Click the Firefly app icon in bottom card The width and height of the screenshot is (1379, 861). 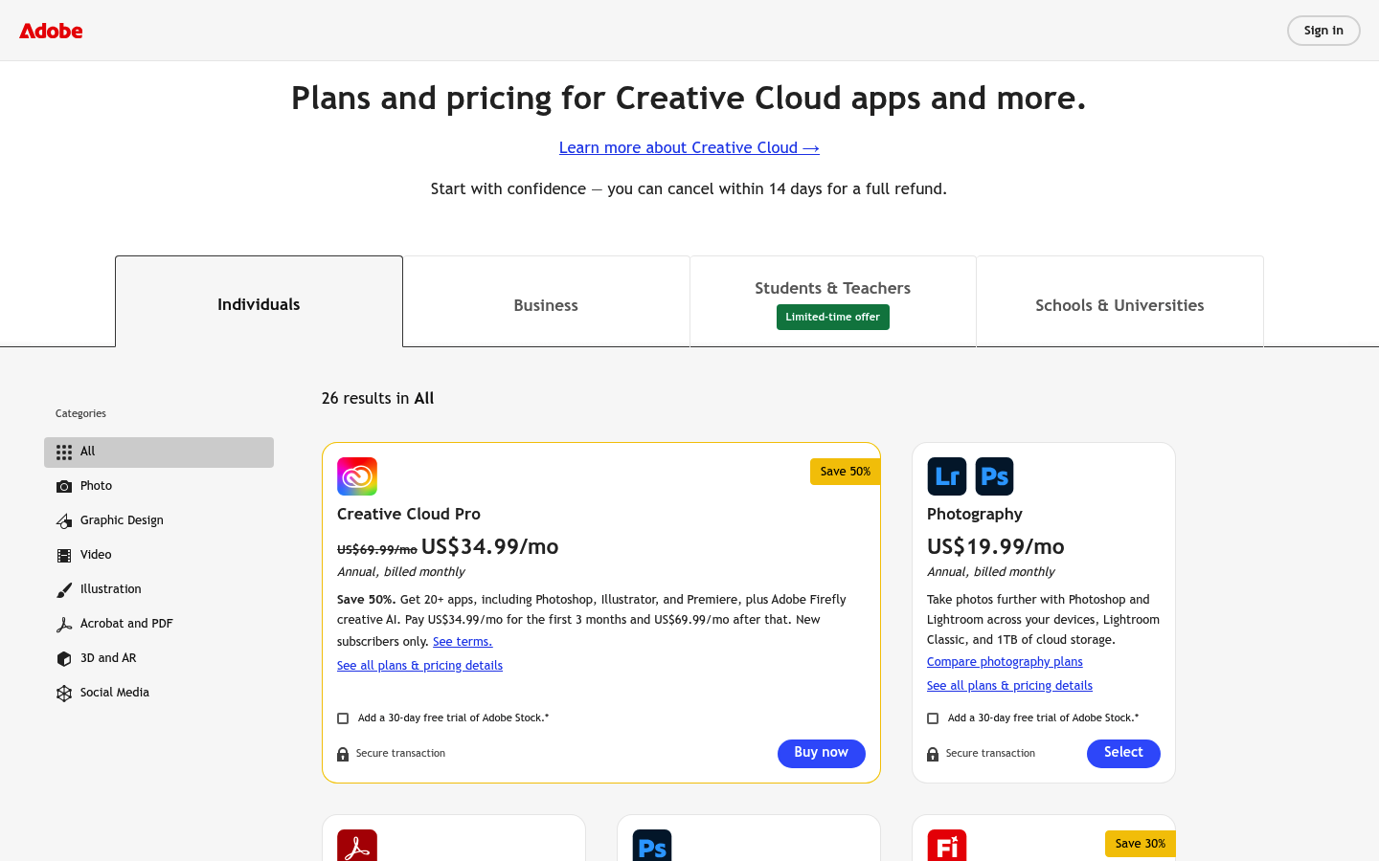(947, 845)
